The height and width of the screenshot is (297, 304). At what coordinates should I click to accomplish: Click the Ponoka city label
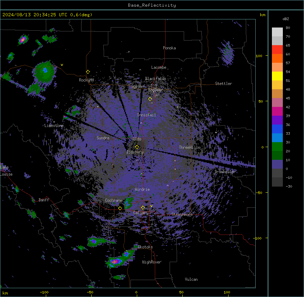(169, 48)
